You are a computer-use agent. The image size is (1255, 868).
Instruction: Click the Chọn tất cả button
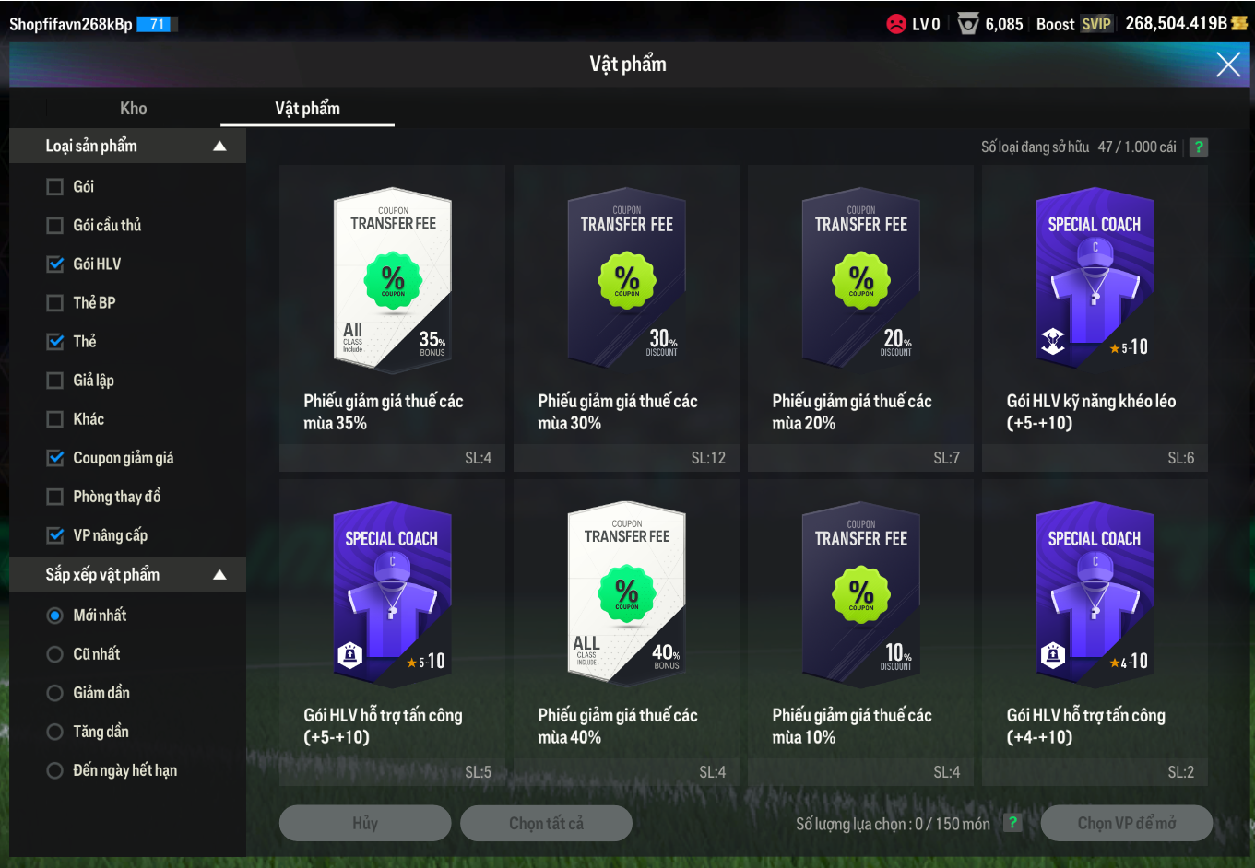click(546, 823)
